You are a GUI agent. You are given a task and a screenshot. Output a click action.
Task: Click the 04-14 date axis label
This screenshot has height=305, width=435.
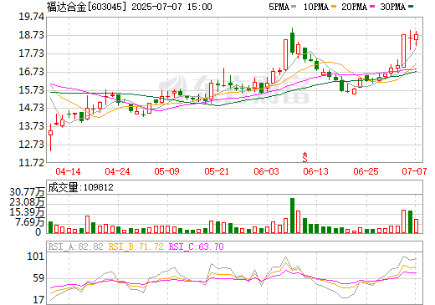pos(68,171)
